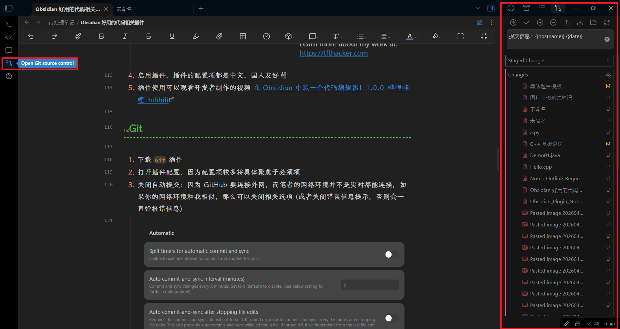The width and height of the screenshot is (620, 329).
Task: Switch to the 未命名 tab
Action: point(124,9)
